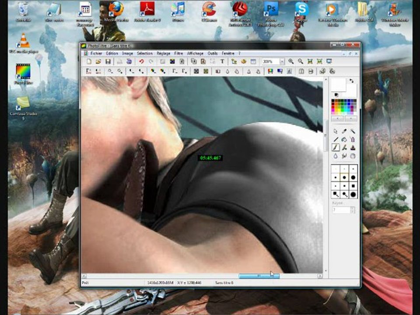
Task: Show the previous color palette page
Action: pos(337,119)
